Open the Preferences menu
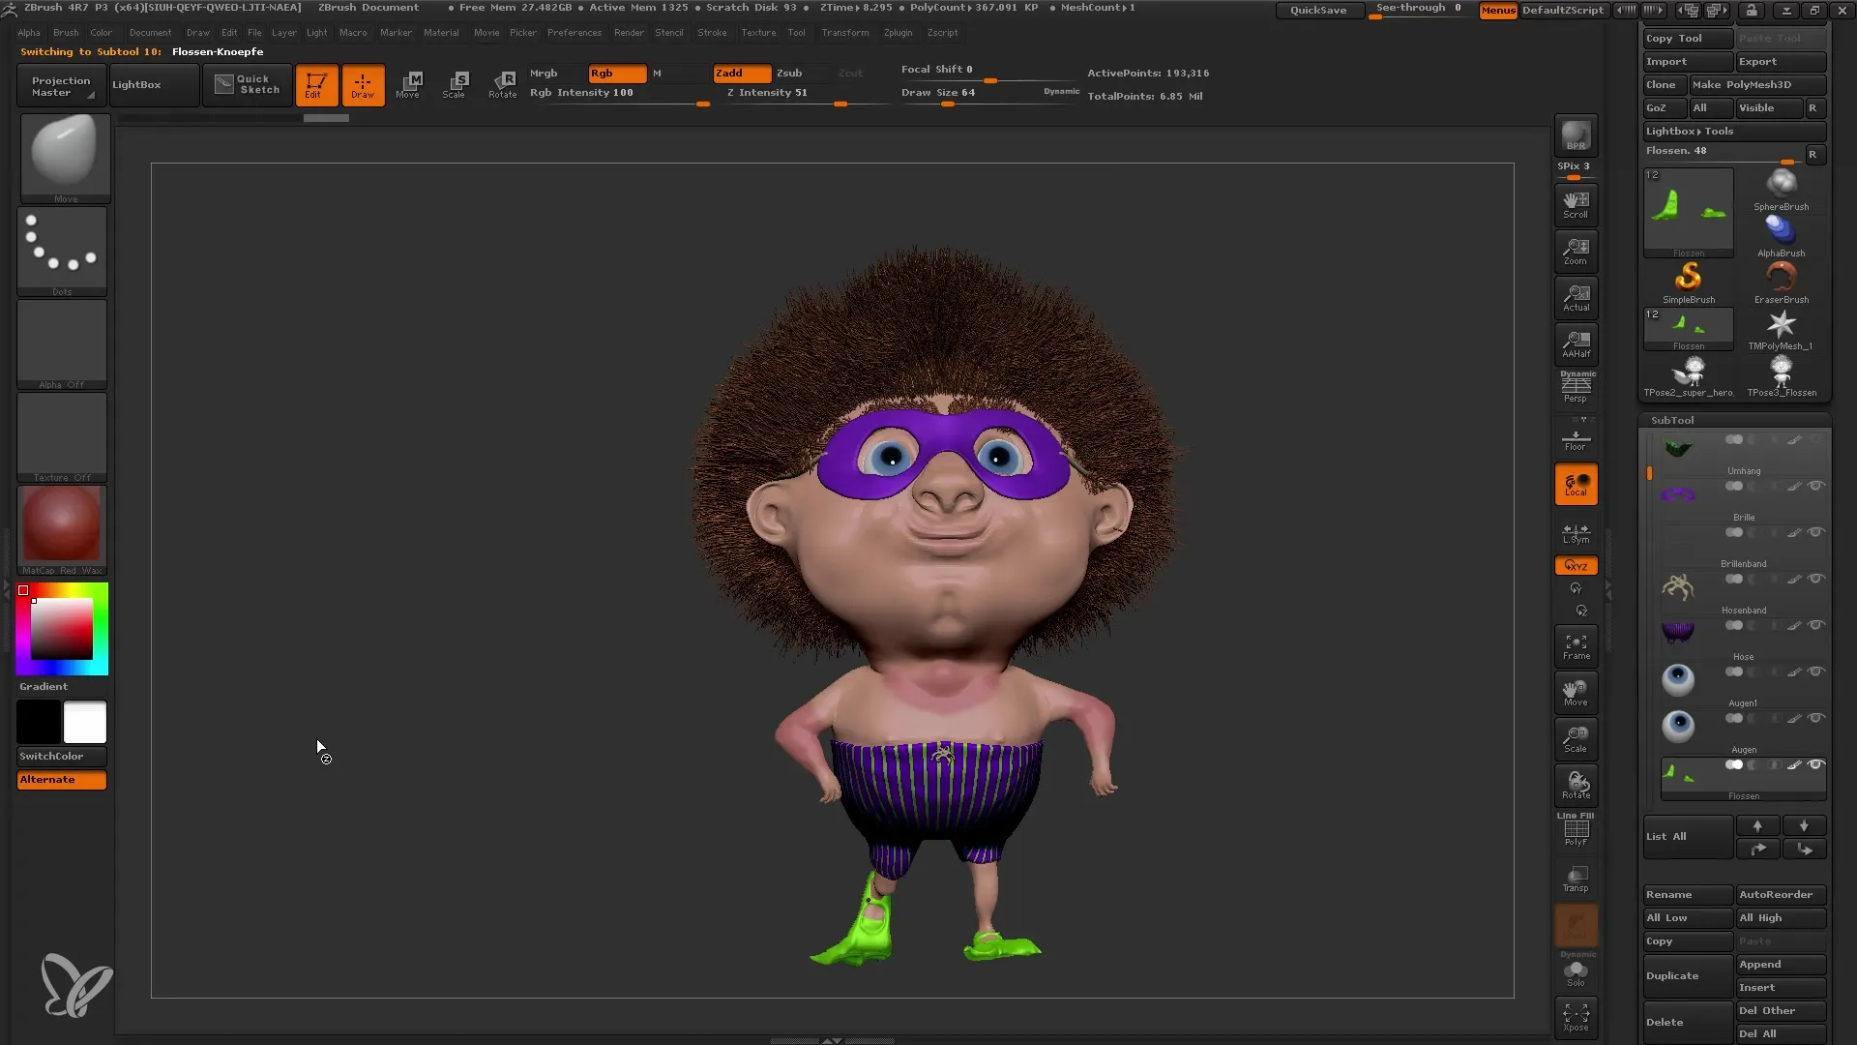Image resolution: width=1857 pixels, height=1045 pixels. tap(572, 32)
